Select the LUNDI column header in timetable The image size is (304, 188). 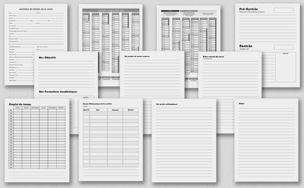click(x=18, y=108)
